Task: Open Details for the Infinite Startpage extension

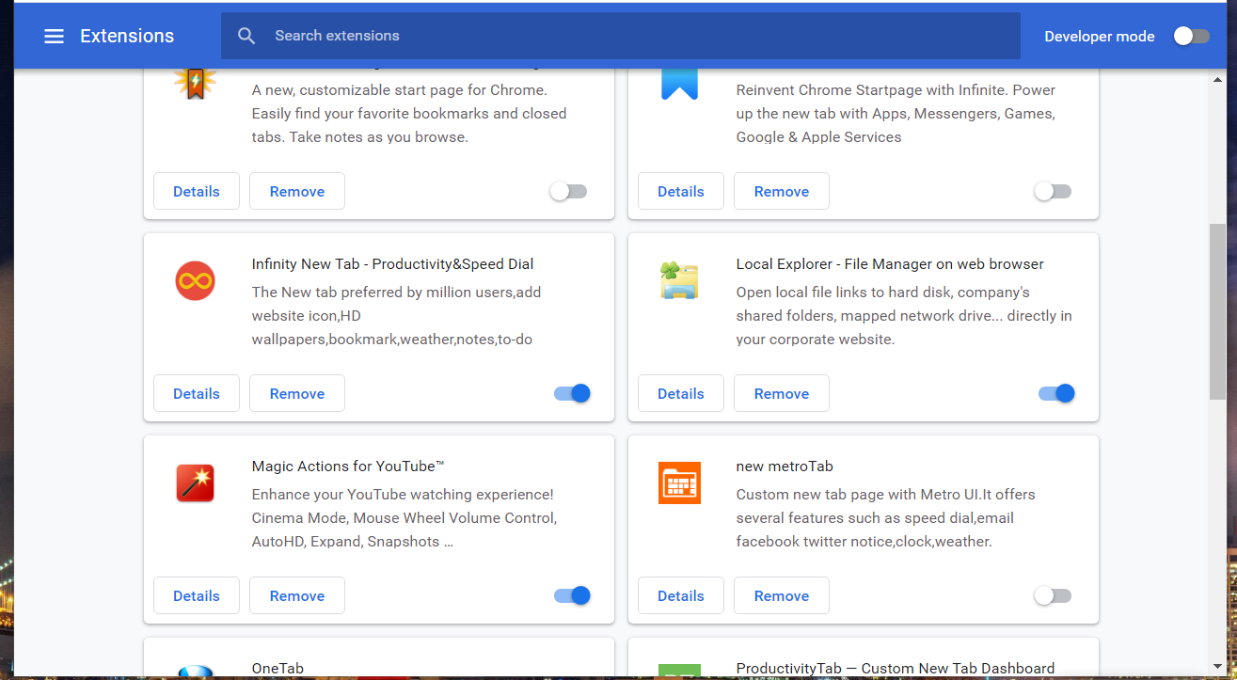Action: tap(681, 191)
